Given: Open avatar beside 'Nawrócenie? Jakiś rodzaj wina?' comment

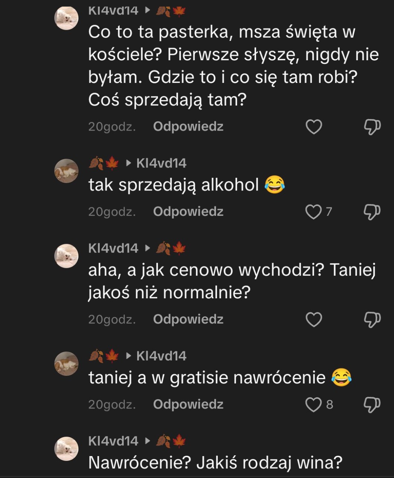Looking at the screenshot, I should tap(67, 449).
